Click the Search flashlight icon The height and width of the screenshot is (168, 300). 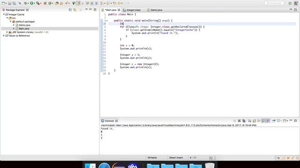click(66, 3)
